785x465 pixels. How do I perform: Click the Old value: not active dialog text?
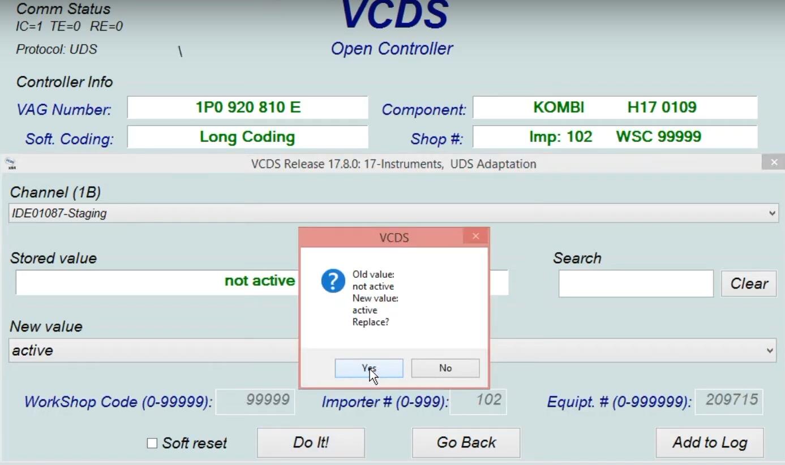click(374, 281)
